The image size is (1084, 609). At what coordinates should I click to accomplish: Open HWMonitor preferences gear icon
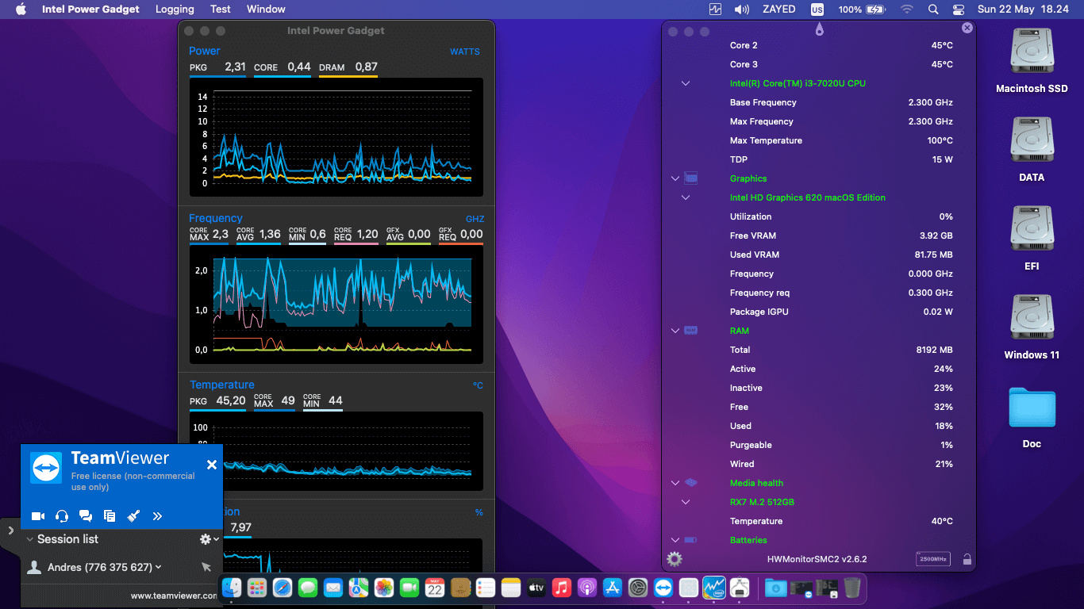674,559
